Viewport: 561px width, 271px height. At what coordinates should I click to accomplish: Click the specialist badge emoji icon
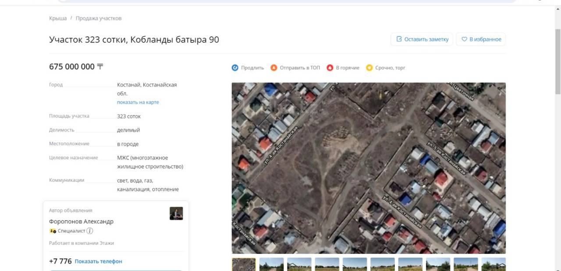pyautogui.click(x=53, y=231)
